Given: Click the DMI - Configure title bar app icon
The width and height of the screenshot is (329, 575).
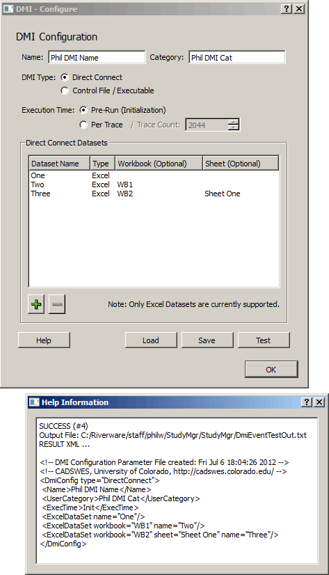Looking at the screenshot, I should pos(8,9).
